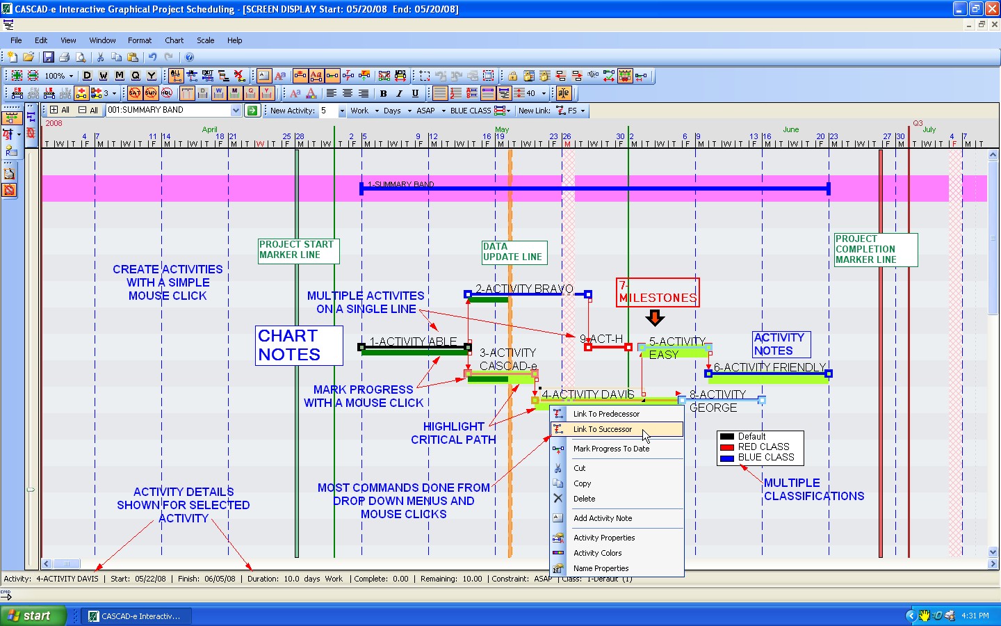Toggle the SAT non-working day button

tap(134, 93)
